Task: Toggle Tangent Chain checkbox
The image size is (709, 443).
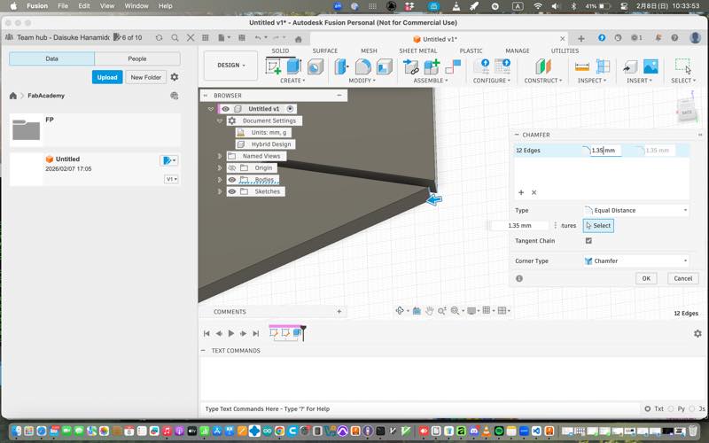Action: 588,240
